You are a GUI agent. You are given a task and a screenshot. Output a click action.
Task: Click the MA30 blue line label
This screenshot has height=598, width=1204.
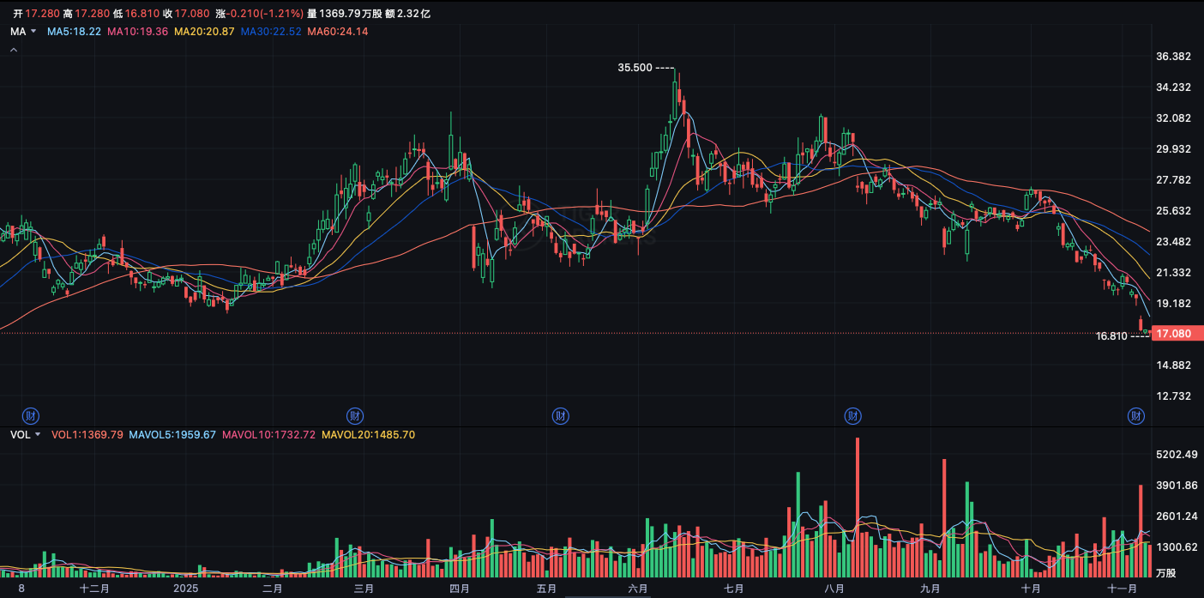click(271, 32)
